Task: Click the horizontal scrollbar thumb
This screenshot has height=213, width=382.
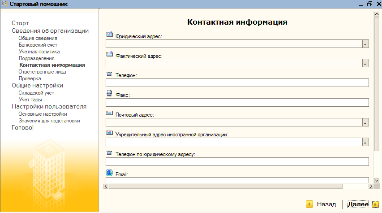Action: (226, 187)
